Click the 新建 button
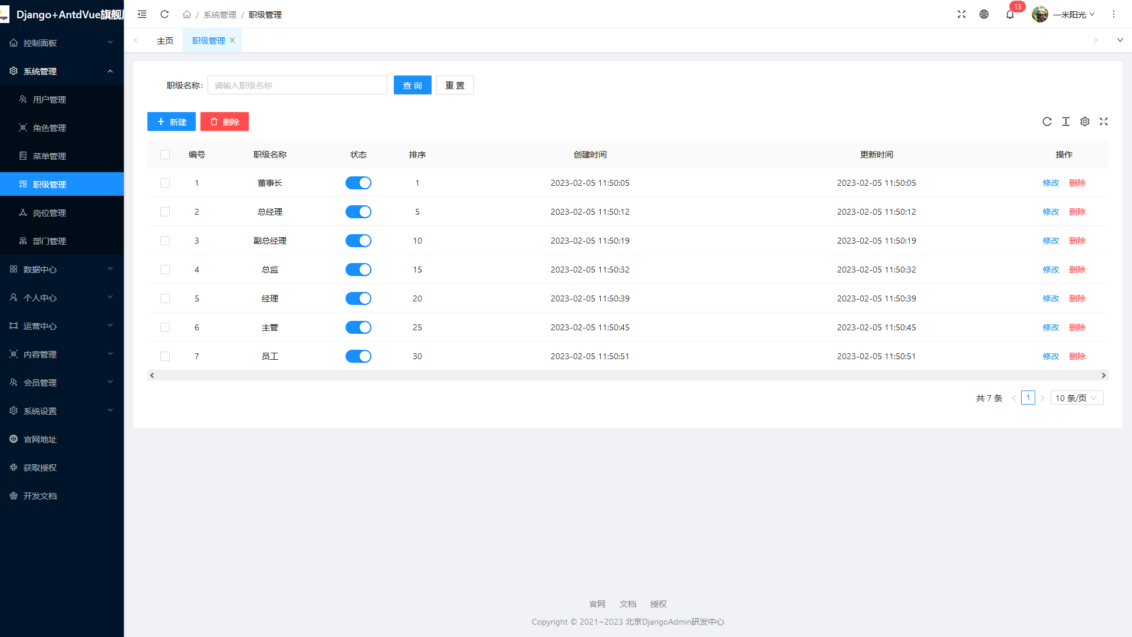Screen dimensions: 1132x637 click(x=172, y=122)
